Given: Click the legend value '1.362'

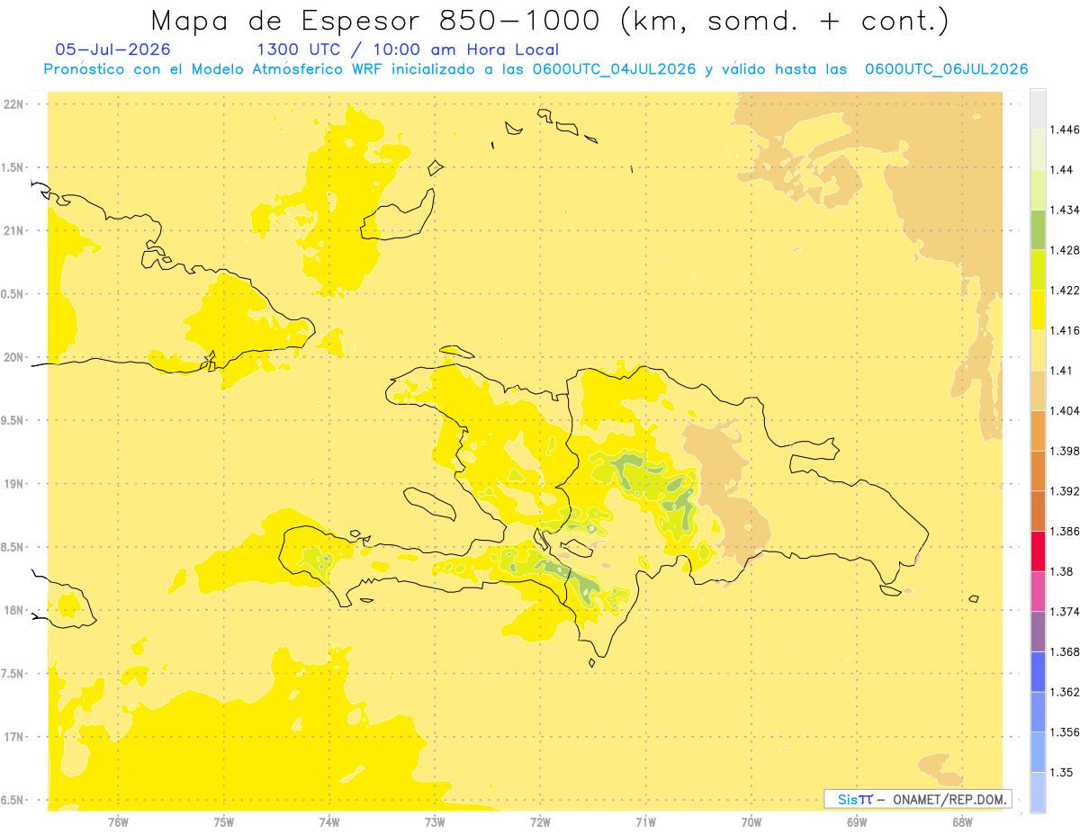Looking at the screenshot, I should coord(1065,692).
